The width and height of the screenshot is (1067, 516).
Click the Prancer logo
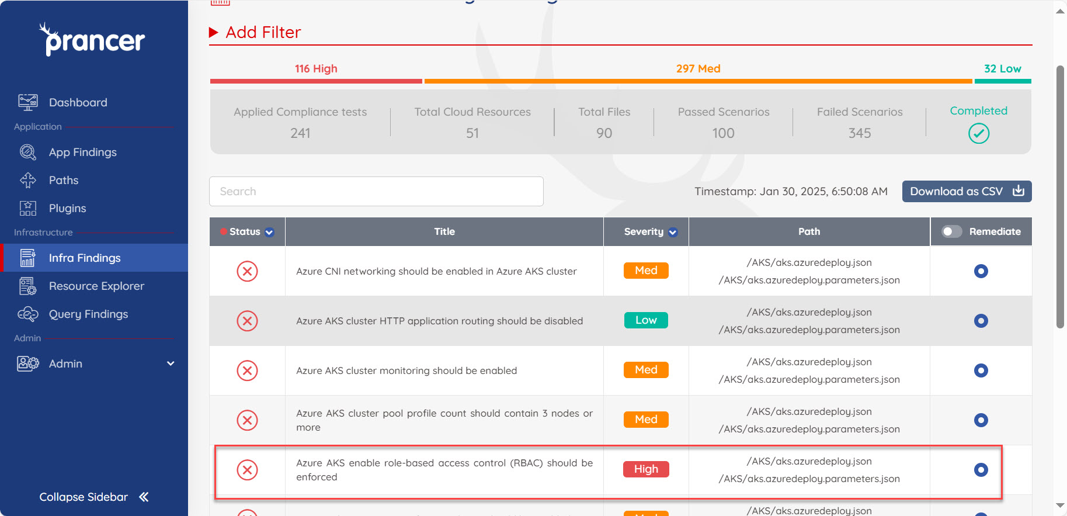[92, 39]
